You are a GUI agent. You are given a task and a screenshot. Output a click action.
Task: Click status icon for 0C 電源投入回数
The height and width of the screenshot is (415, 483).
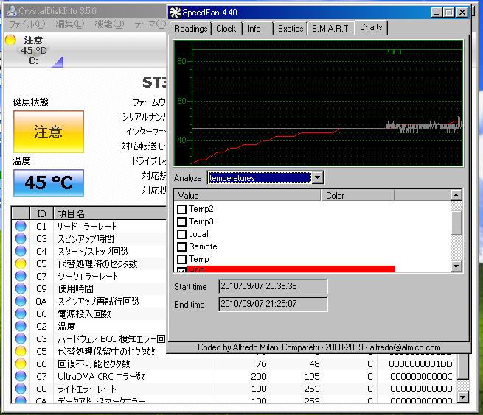21,313
